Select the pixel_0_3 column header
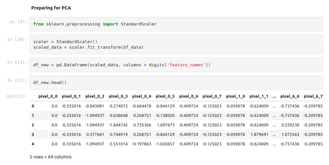This screenshot has height=165, width=329. (x=118, y=96)
